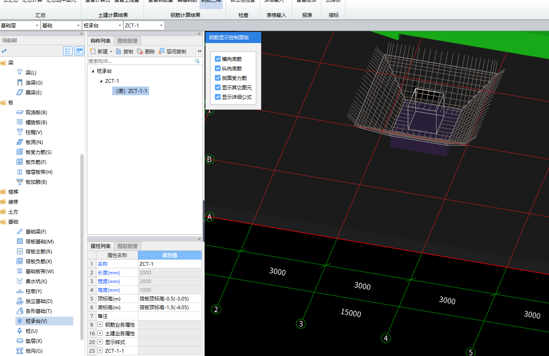Switch navigation tree to list view icon
This screenshot has width=549, height=356.
(68, 51)
